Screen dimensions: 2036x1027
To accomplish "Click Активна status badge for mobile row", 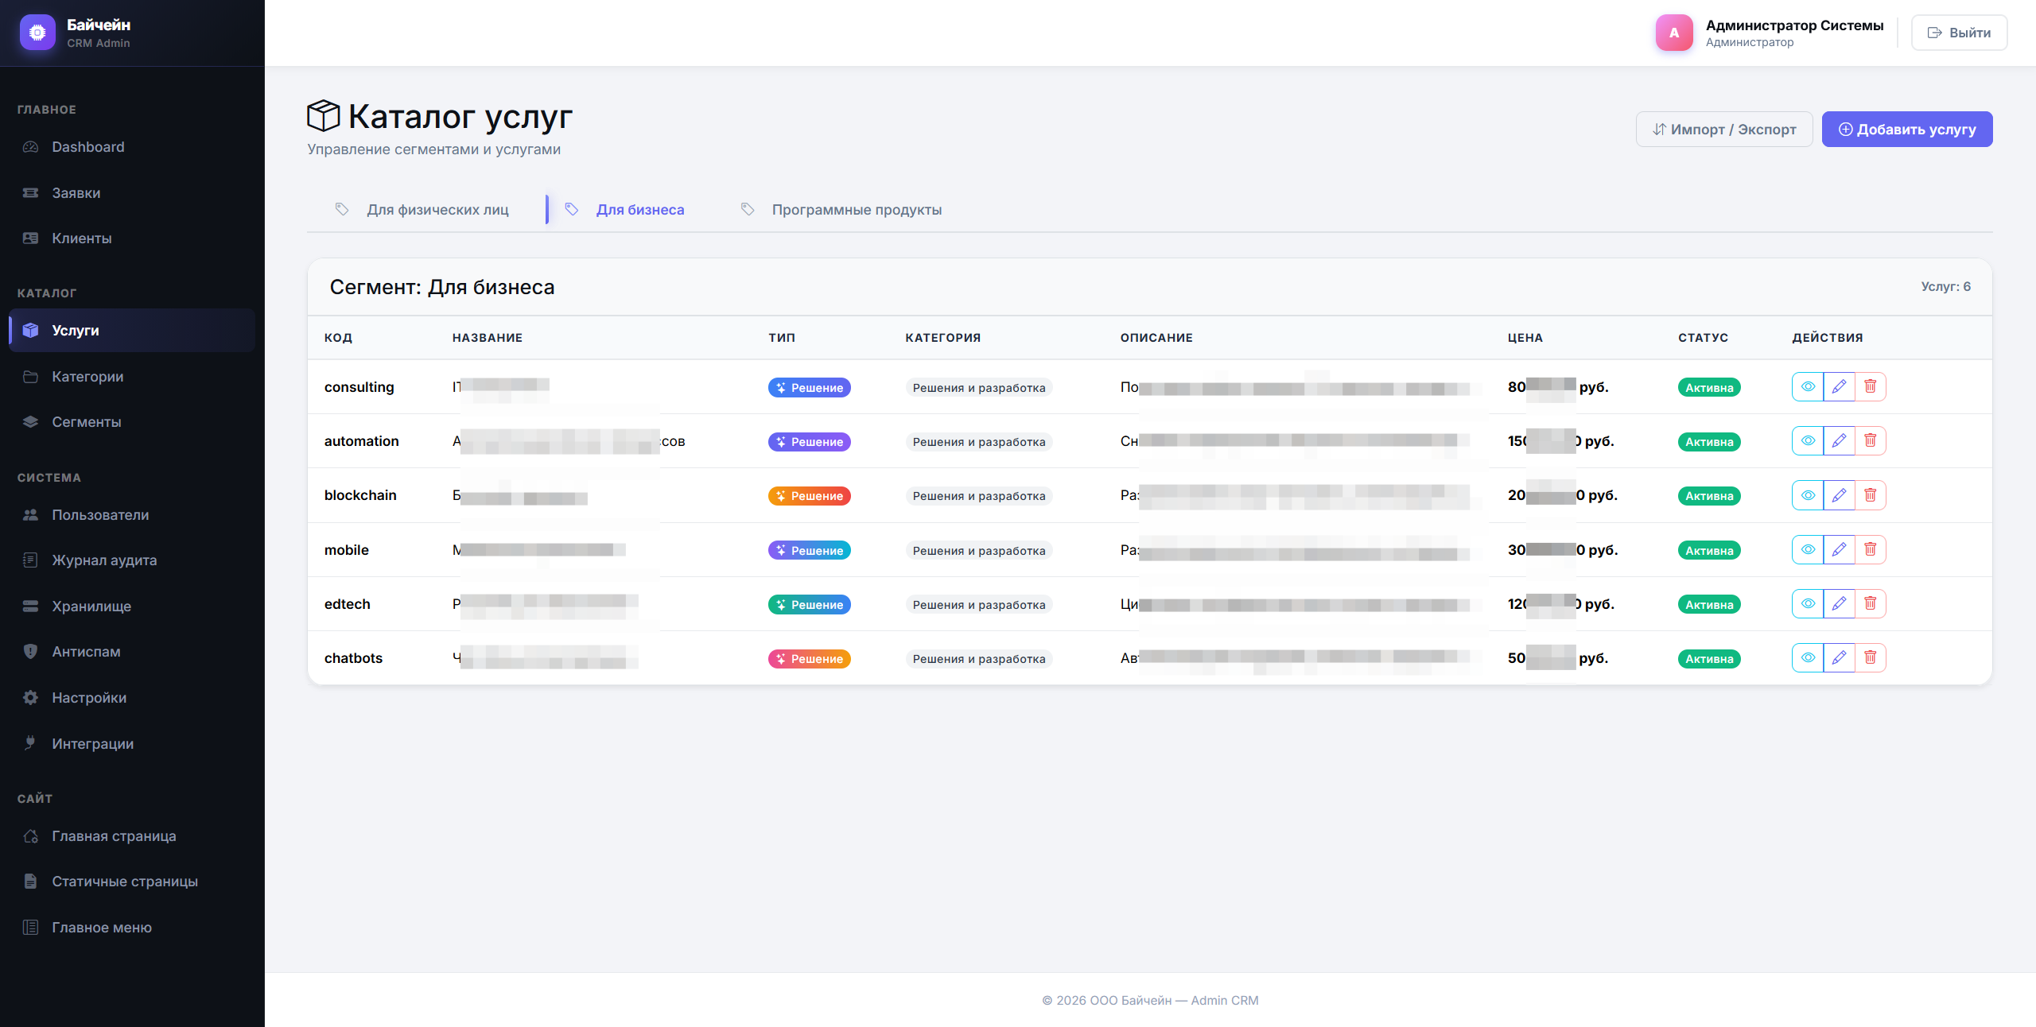I will coord(1708,551).
